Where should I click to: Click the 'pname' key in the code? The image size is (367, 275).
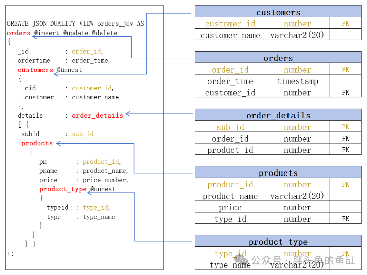(x=48, y=171)
